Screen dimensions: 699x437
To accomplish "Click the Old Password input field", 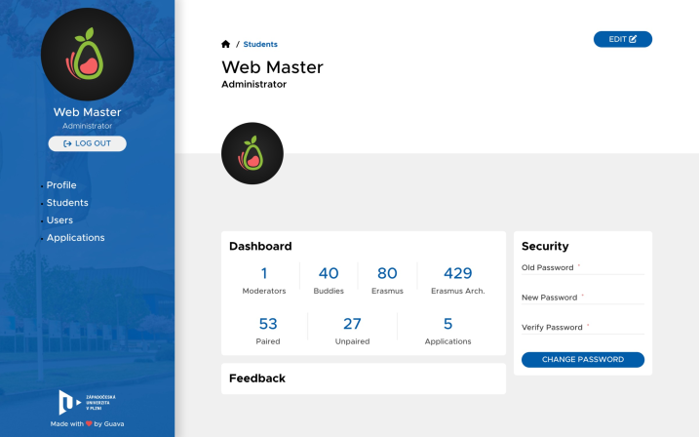I will tap(583, 268).
